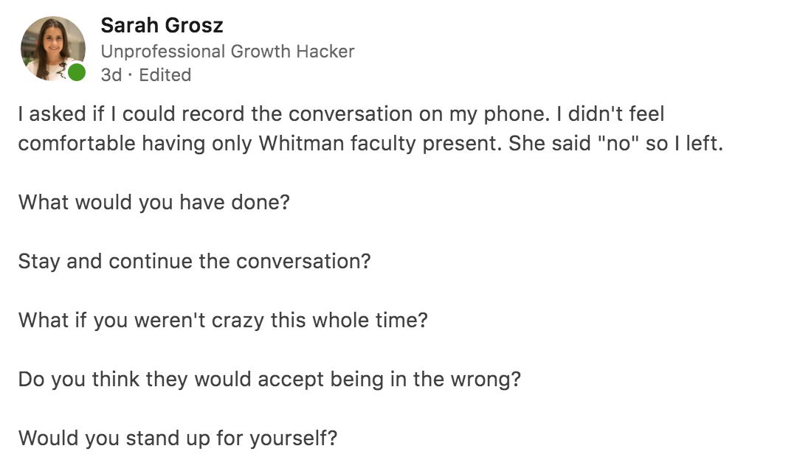Click the Edited label
This screenshot has height=457, width=797.
coord(165,75)
